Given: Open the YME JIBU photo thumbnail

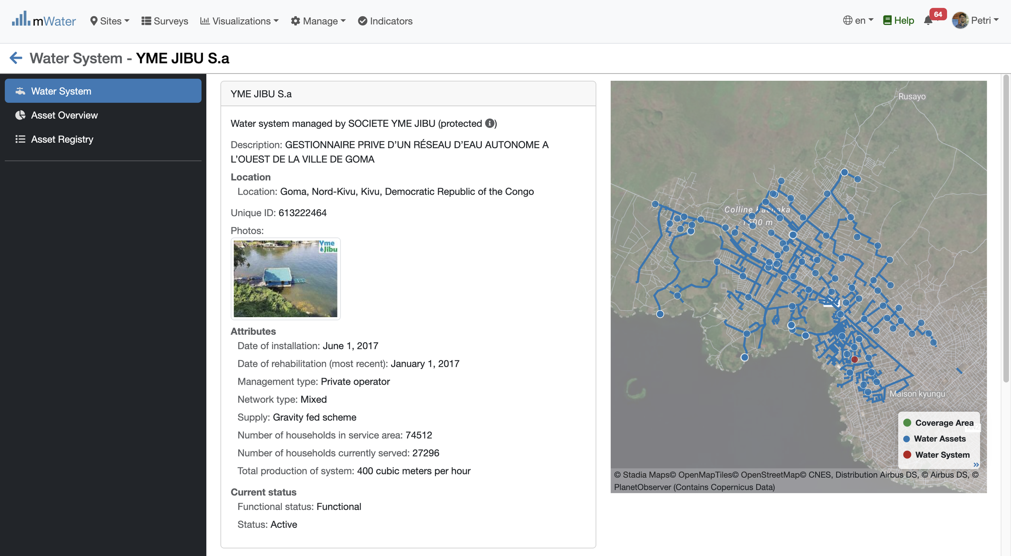Looking at the screenshot, I should (286, 279).
